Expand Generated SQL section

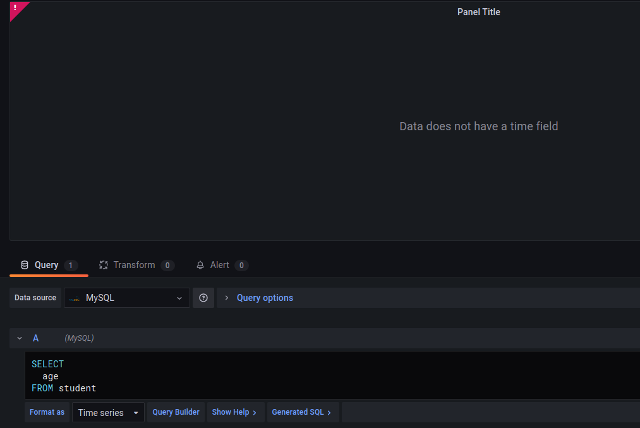coord(301,412)
